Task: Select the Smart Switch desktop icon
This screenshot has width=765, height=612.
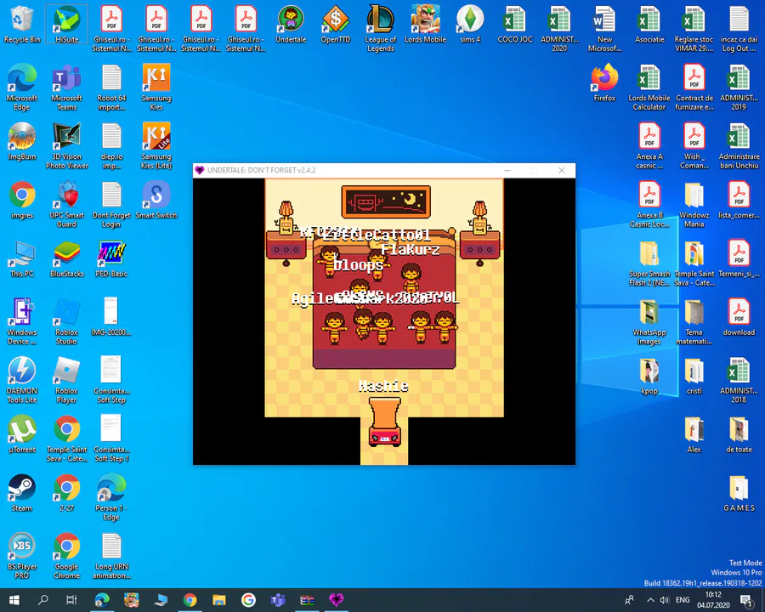Action: (156, 200)
